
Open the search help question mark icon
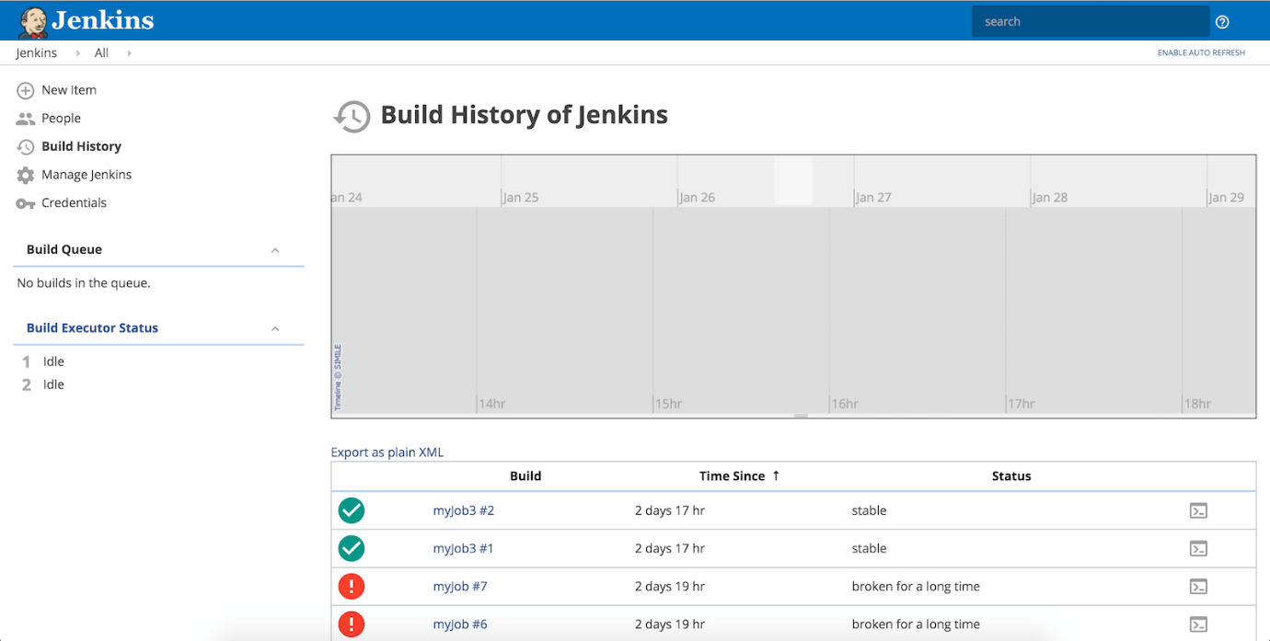coord(1222,22)
